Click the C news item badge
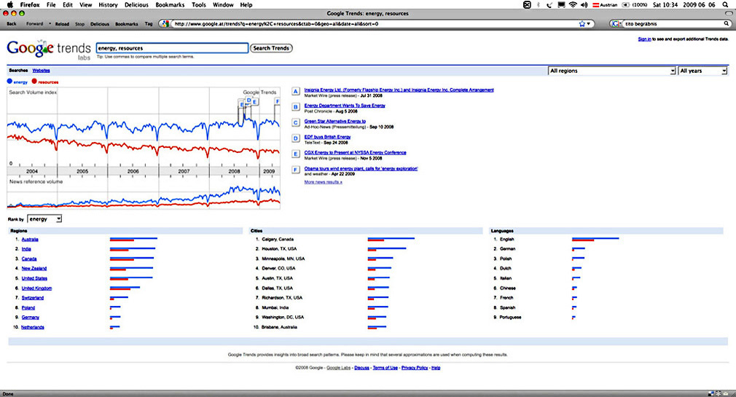The width and height of the screenshot is (736, 397). coord(296,122)
